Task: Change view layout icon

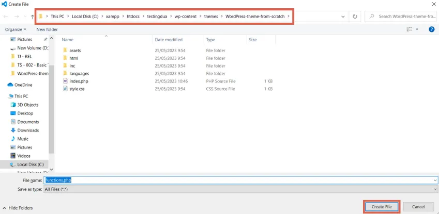Action: tap(410, 29)
